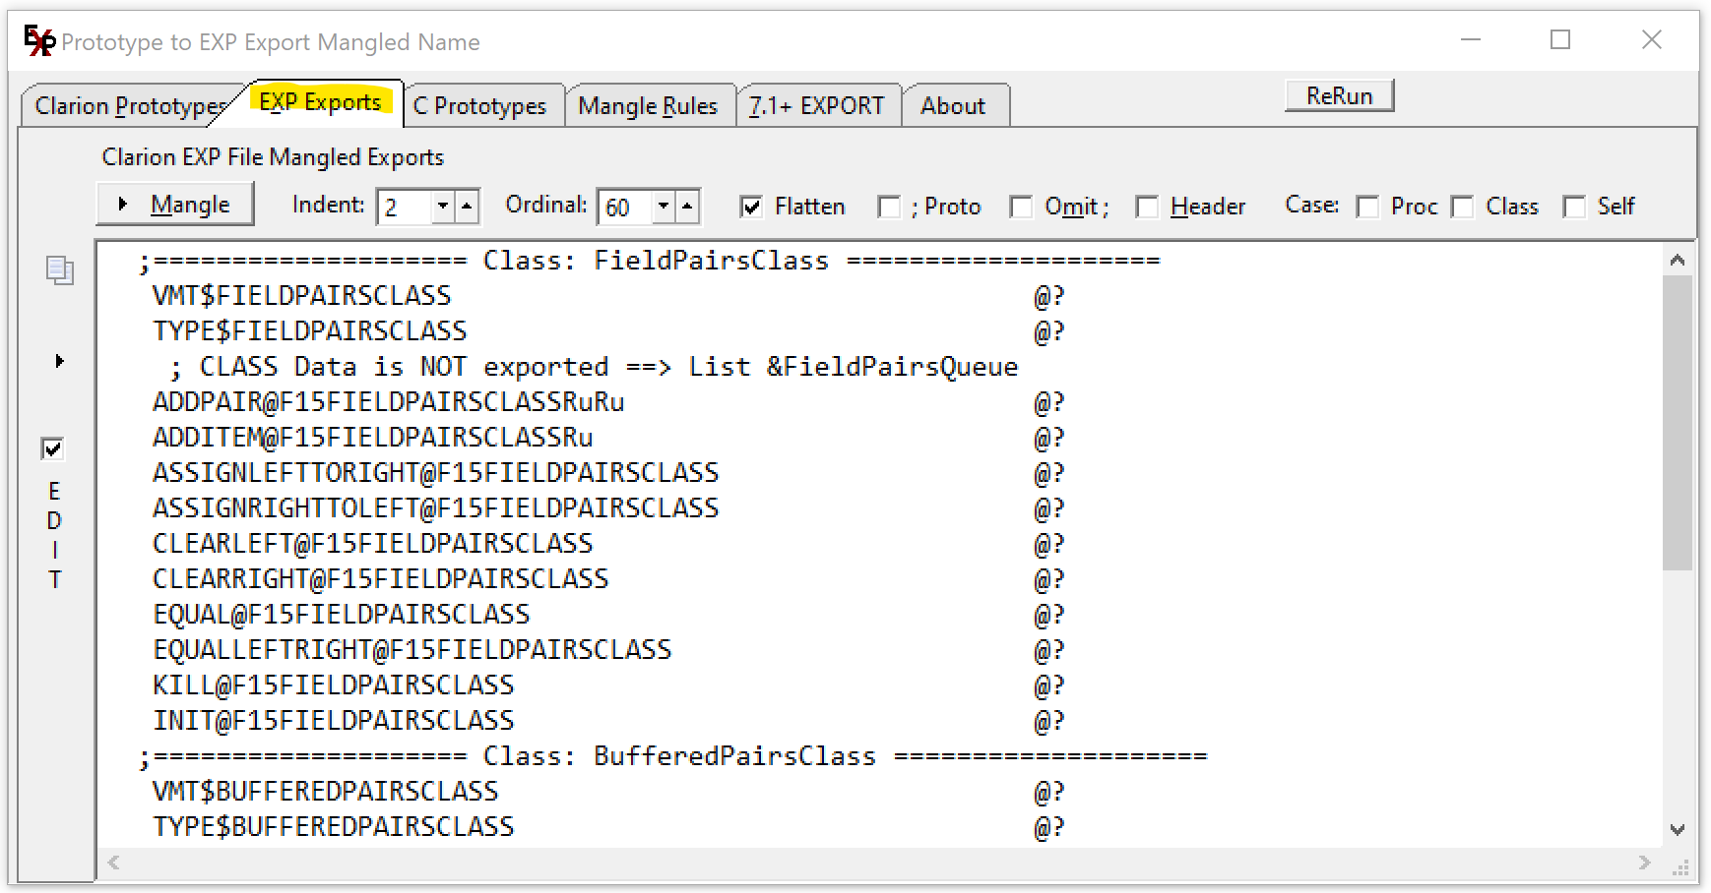Viewport: 1711px width, 893px height.
Task: Click the EXP application icon in title bar
Action: pyautogui.click(x=39, y=41)
